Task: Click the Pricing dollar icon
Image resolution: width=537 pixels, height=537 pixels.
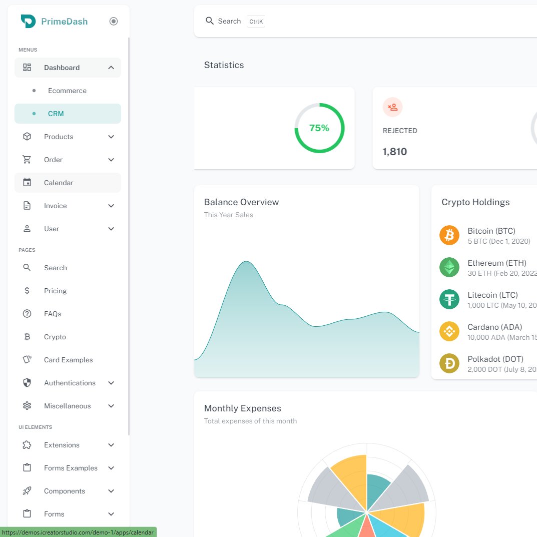Action: 27,291
